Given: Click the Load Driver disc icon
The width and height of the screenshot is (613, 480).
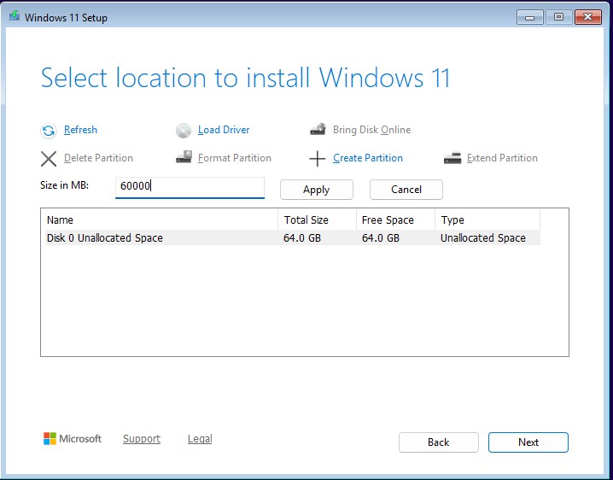Looking at the screenshot, I should click(x=183, y=131).
